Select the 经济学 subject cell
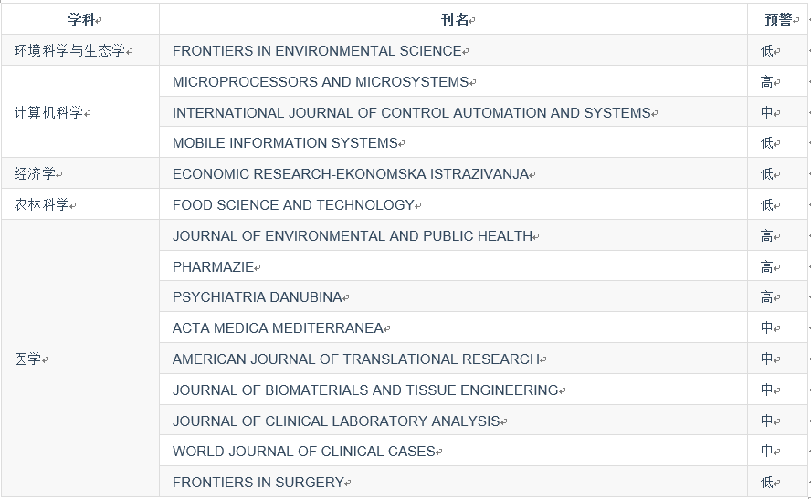This screenshot has width=811, height=499. pyautogui.click(x=80, y=173)
